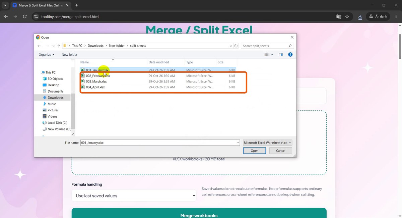Screen dimensions: 402x218
Task: Click New folder in dialog toolbar
Action: [69, 55]
